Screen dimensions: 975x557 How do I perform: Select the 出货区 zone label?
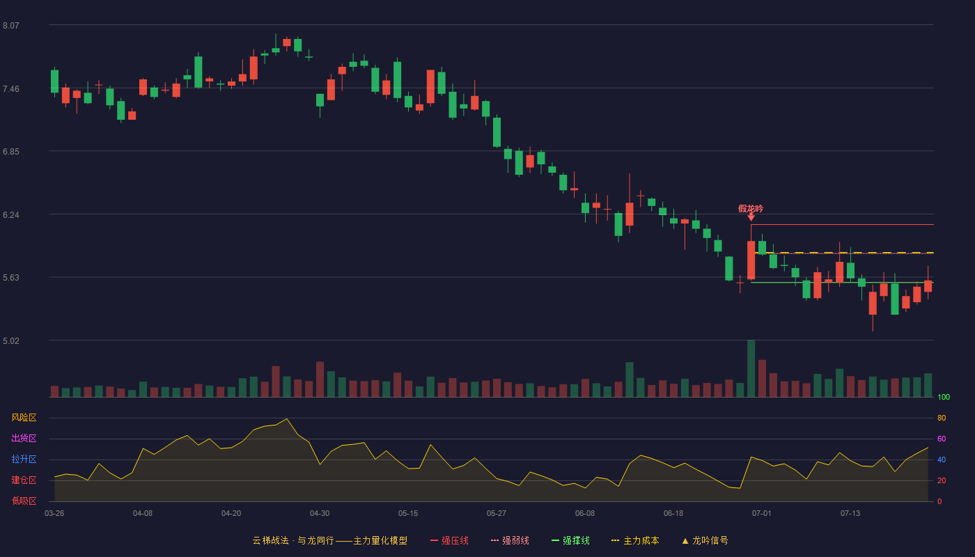[24, 439]
